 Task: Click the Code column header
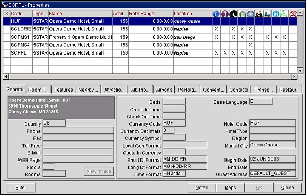[22, 14]
